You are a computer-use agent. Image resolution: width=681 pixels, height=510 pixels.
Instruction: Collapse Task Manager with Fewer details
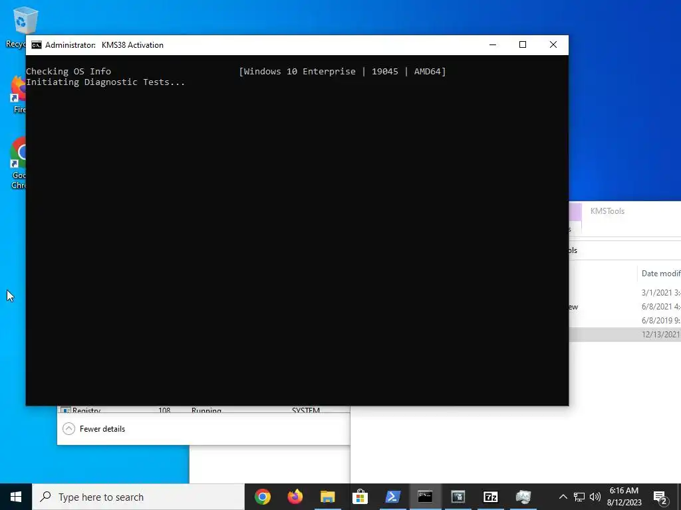point(94,429)
